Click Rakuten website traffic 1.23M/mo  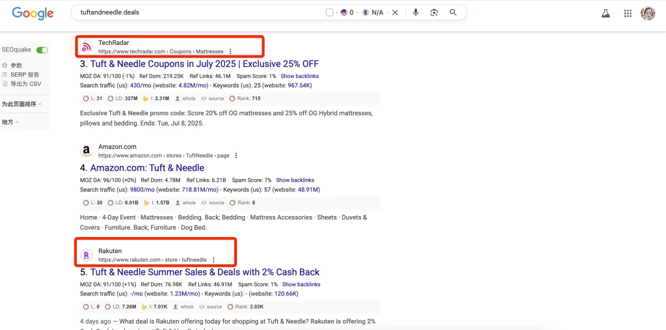[x=185, y=294]
